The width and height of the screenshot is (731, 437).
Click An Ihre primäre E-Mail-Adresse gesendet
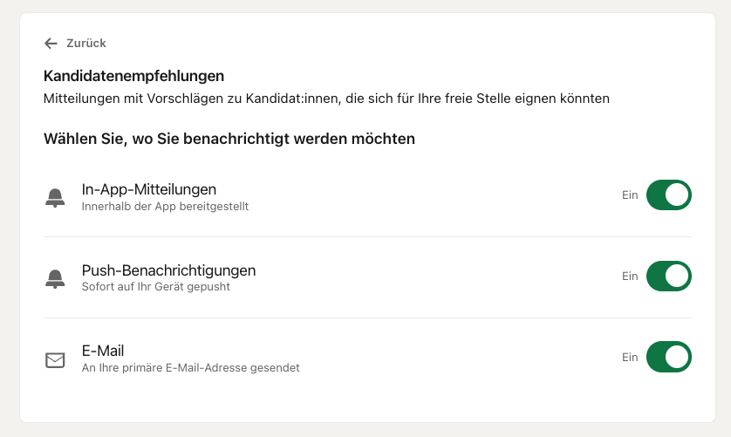click(x=191, y=368)
